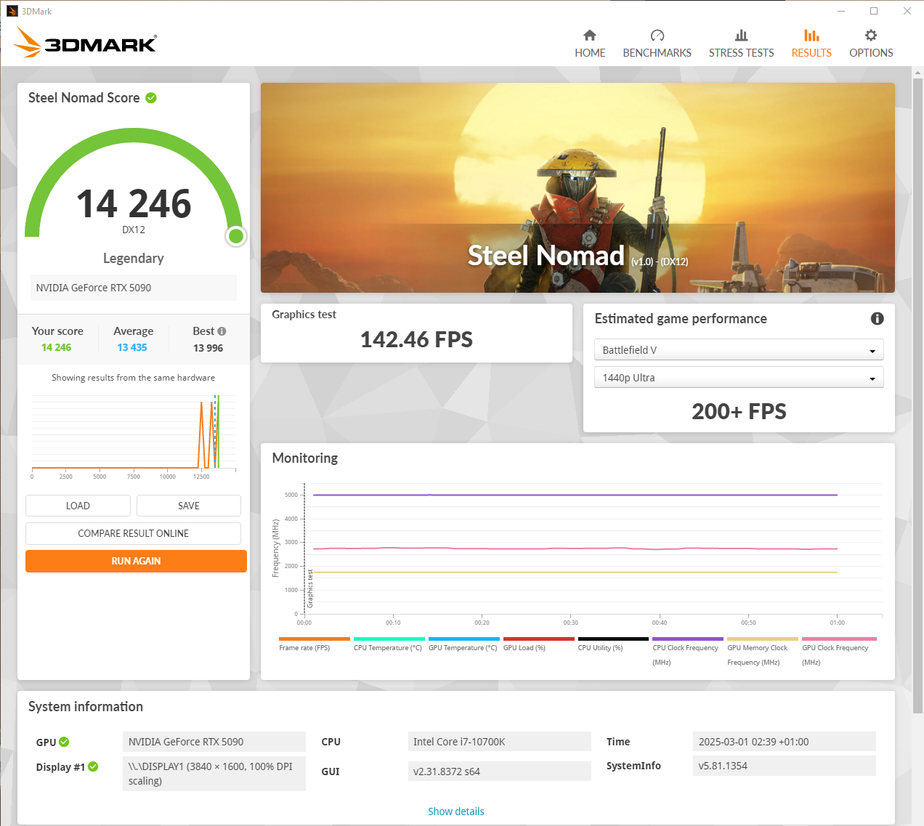Select the Benchmarks menu label
Screen dimensions: 924x826
click(657, 53)
